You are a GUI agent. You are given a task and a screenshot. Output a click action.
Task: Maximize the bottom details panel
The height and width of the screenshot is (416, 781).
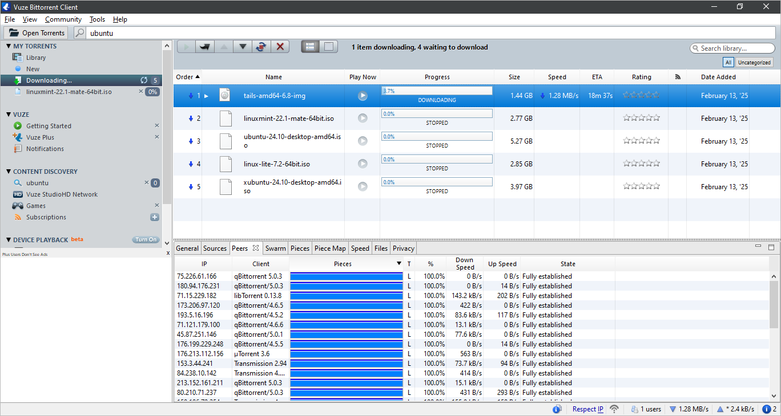pos(771,247)
